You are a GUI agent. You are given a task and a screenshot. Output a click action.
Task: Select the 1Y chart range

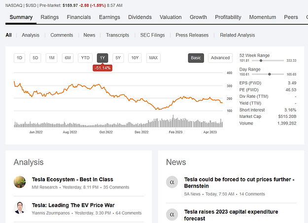tap(103, 58)
